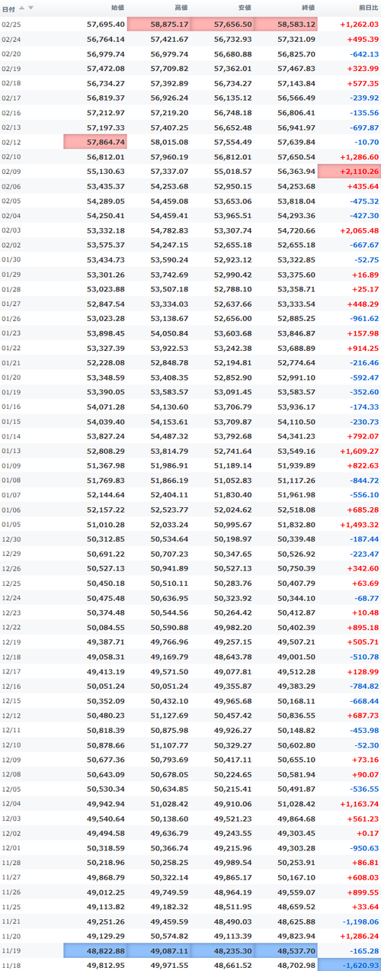
Task: Select blue-highlighted open 48,822.88
Action: click(x=95, y=950)
